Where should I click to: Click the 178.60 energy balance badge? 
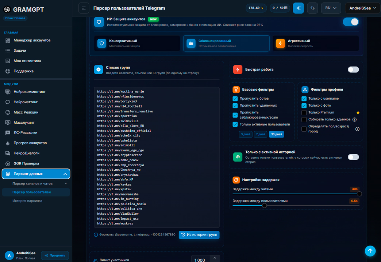[x=256, y=8]
